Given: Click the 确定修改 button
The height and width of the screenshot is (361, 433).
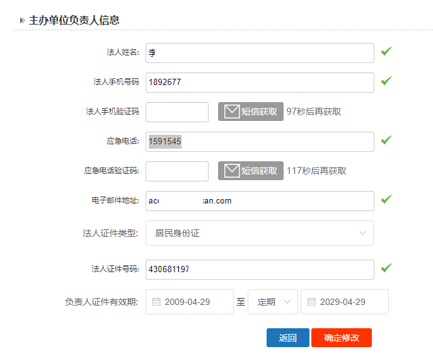Looking at the screenshot, I should click(x=342, y=338).
